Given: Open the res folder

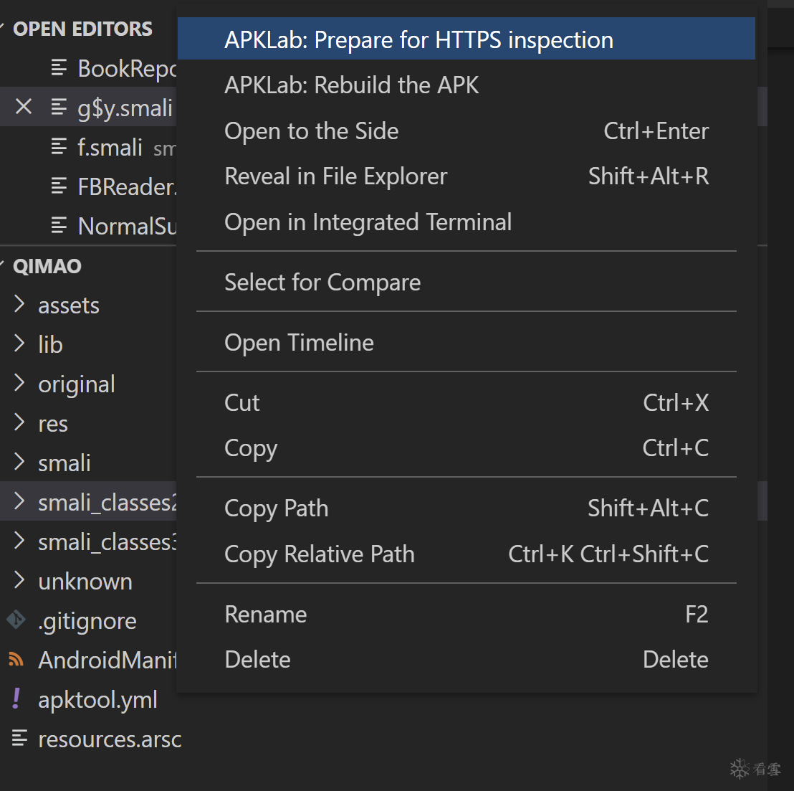Looking at the screenshot, I should (52, 424).
